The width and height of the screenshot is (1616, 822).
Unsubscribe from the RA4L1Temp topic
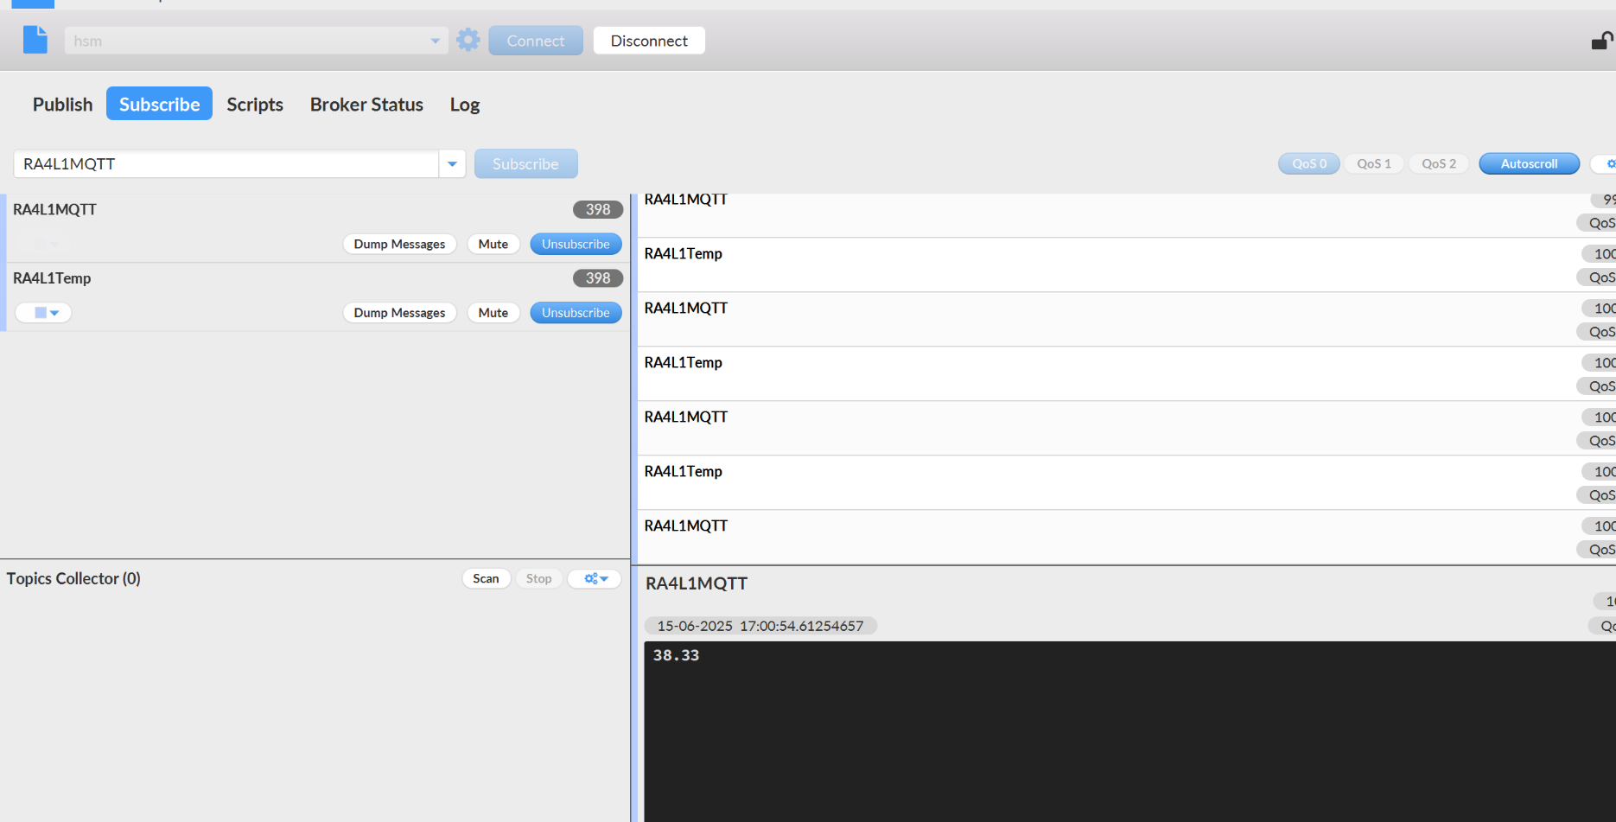576,313
